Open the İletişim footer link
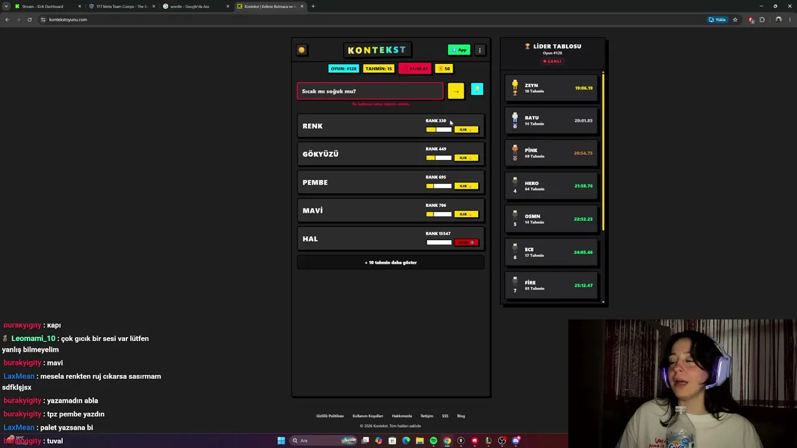 pos(427,416)
